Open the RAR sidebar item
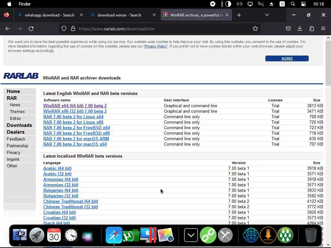This screenshot has width=331, height=248. 12,98
